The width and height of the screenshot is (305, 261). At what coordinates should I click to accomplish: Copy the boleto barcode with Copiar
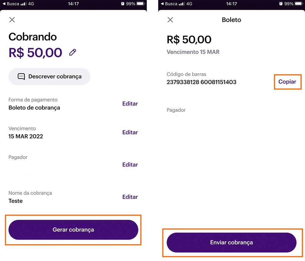pos(287,82)
